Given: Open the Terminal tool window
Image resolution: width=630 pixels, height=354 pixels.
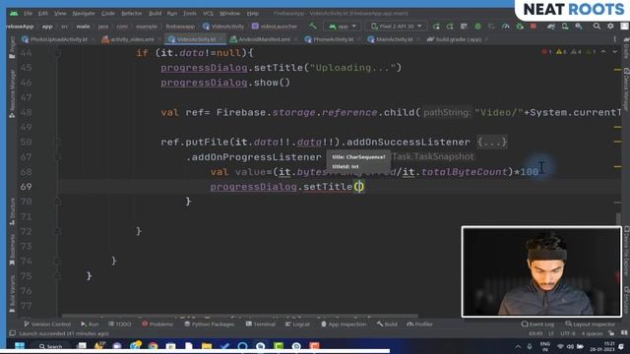Looking at the screenshot, I should pyautogui.click(x=260, y=324).
